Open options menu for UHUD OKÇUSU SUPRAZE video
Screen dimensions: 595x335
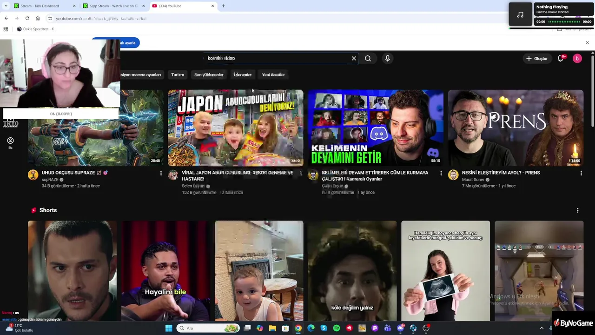coord(161,173)
